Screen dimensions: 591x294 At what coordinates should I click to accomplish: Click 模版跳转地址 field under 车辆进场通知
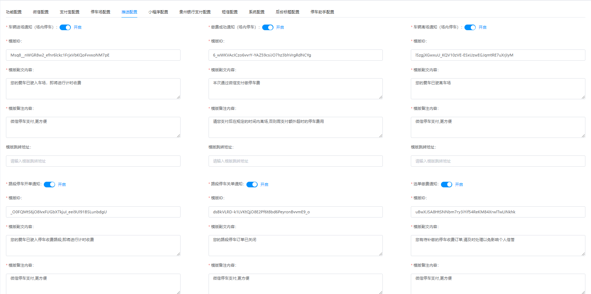93,161
